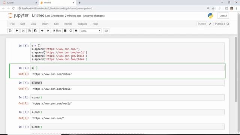Select the In [5] s.pop() cell

(x=127, y=97)
